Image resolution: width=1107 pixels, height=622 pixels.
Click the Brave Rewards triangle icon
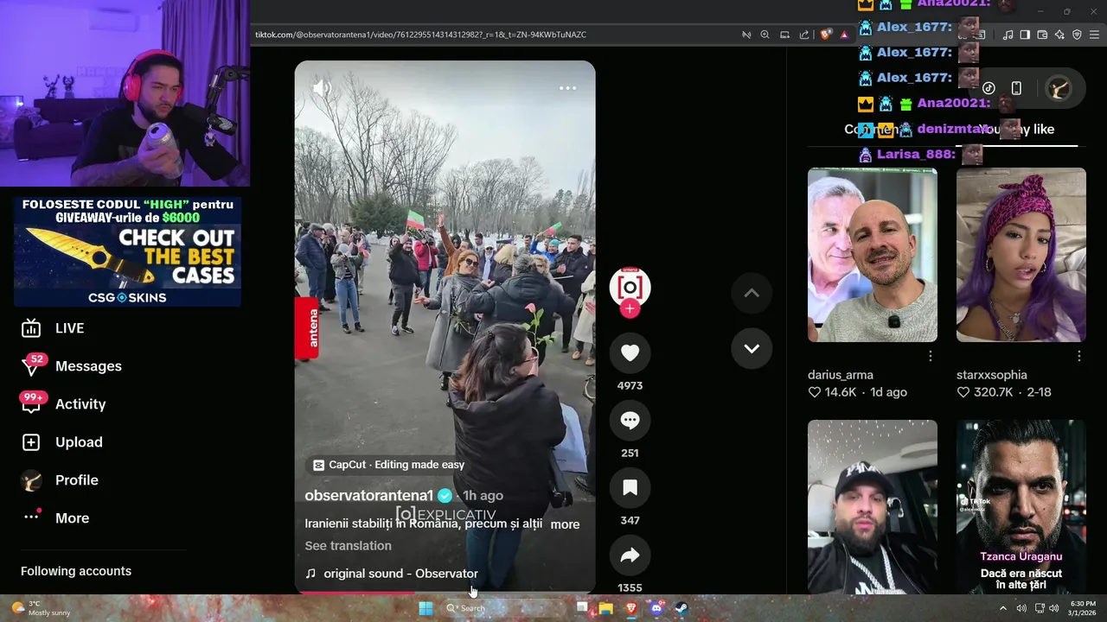(x=844, y=35)
